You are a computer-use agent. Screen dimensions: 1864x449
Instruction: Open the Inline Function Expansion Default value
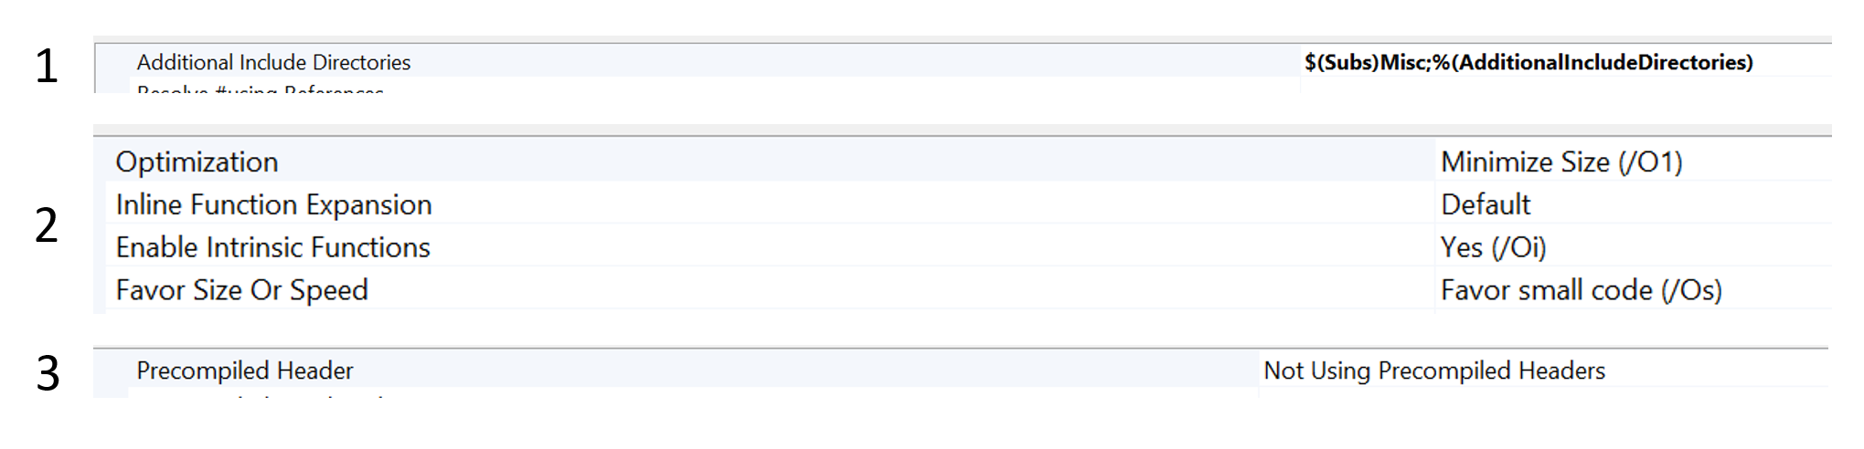(1486, 204)
